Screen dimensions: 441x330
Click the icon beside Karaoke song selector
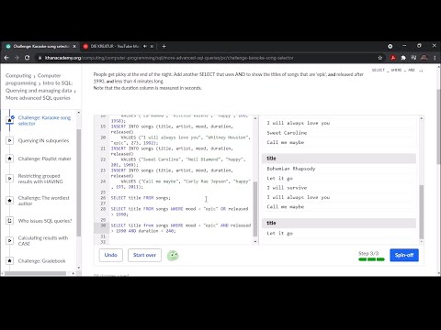[10, 120]
